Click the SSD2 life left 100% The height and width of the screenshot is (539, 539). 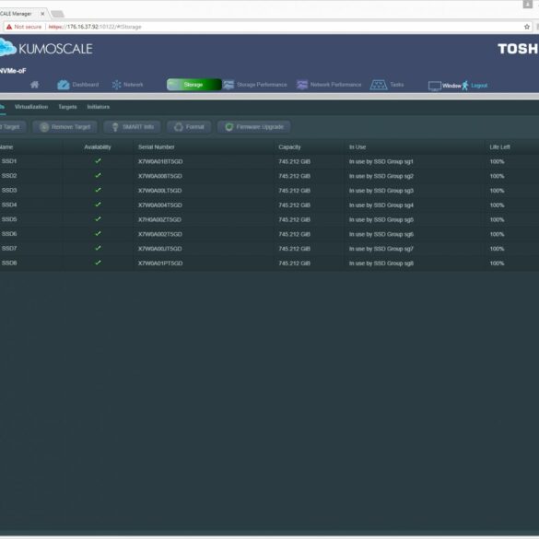click(497, 176)
